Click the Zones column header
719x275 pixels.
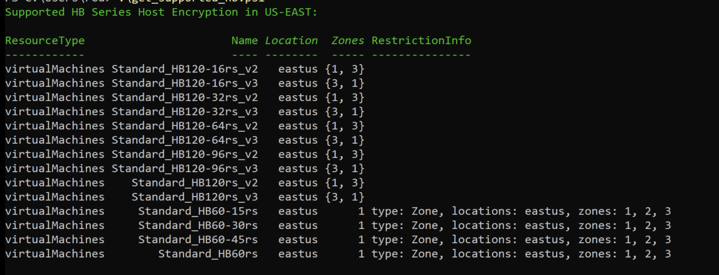[348, 41]
